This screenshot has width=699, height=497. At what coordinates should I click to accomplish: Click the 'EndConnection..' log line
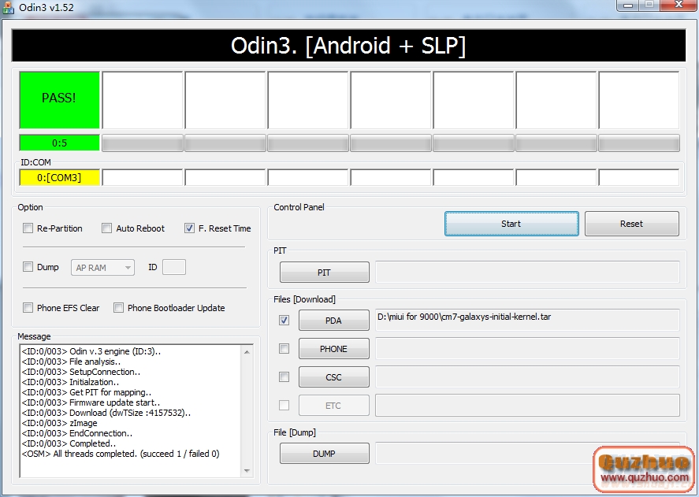tap(77, 433)
